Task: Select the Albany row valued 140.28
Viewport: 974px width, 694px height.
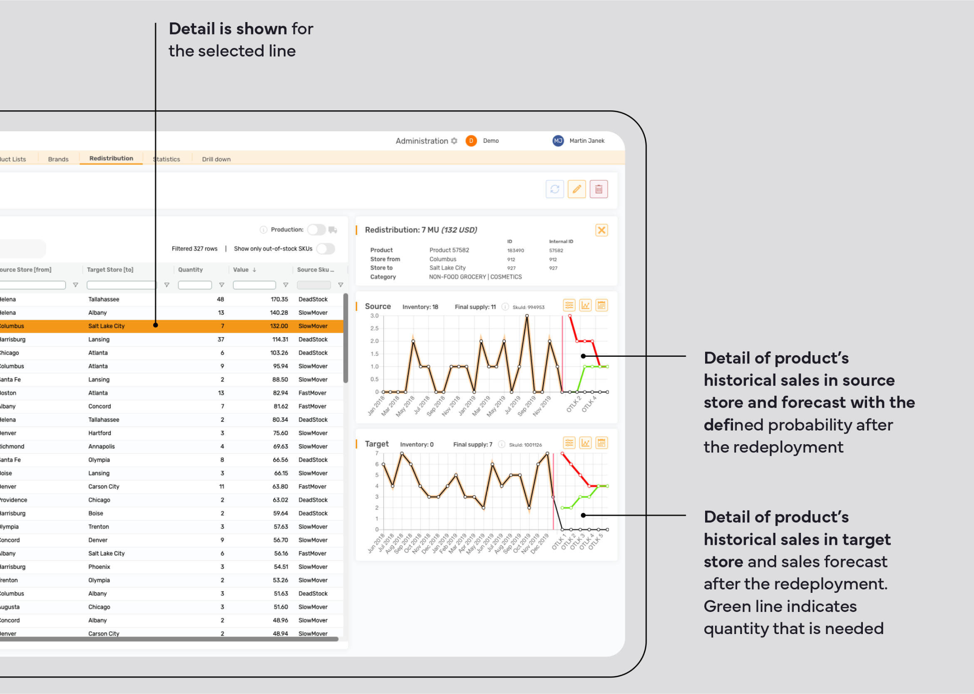Action: pos(171,313)
